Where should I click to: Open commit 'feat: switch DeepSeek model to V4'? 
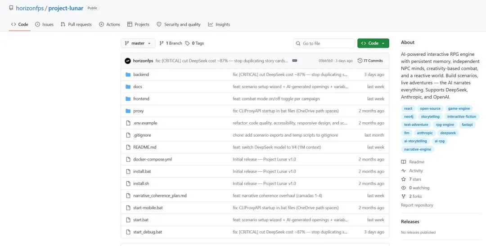(x=277, y=147)
